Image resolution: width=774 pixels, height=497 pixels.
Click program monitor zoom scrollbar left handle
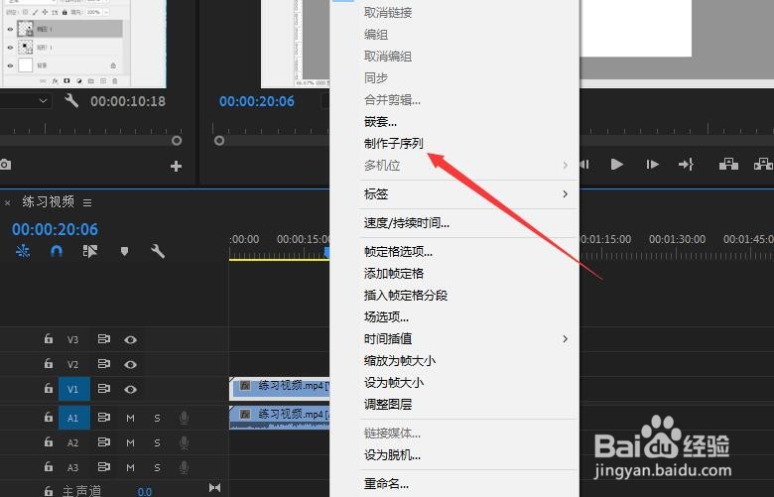[219, 141]
